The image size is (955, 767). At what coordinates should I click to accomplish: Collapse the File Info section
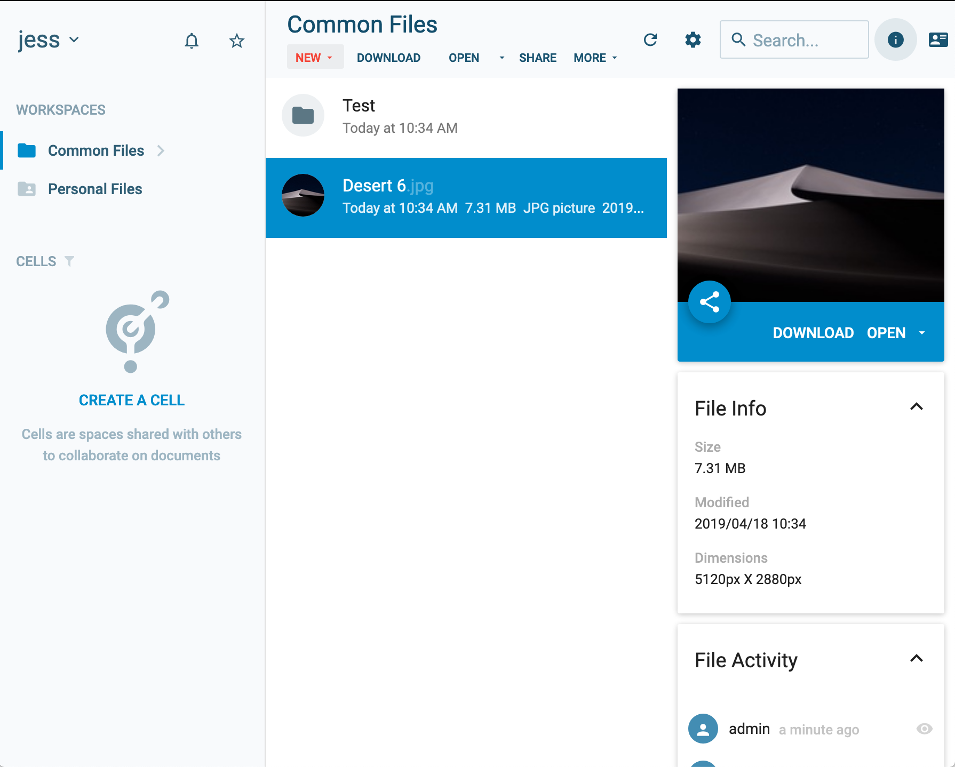click(x=916, y=407)
